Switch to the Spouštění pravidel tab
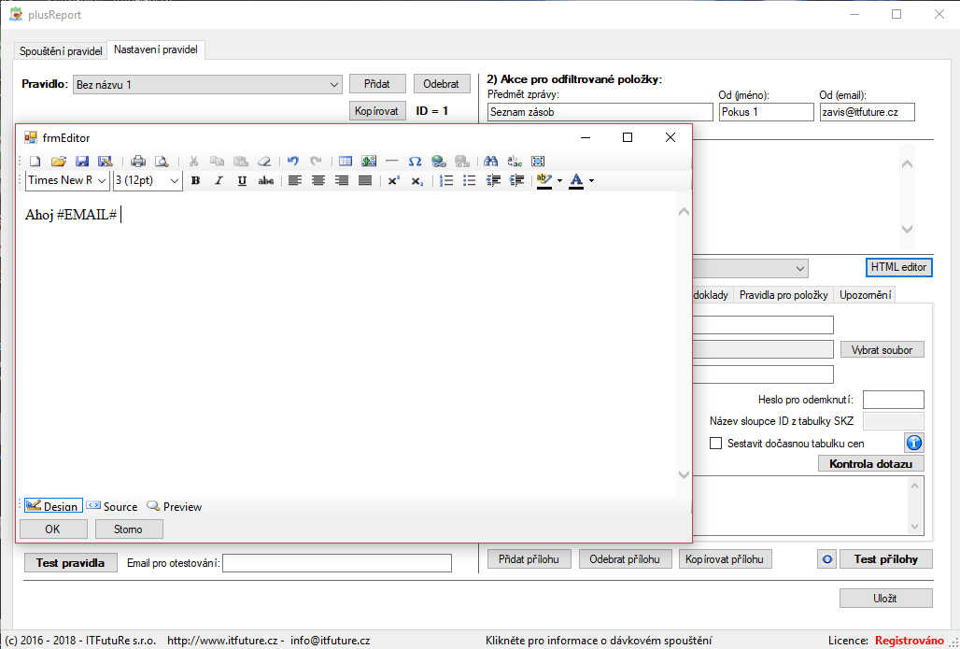Viewport: 960px width, 649px height. coord(59,49)
